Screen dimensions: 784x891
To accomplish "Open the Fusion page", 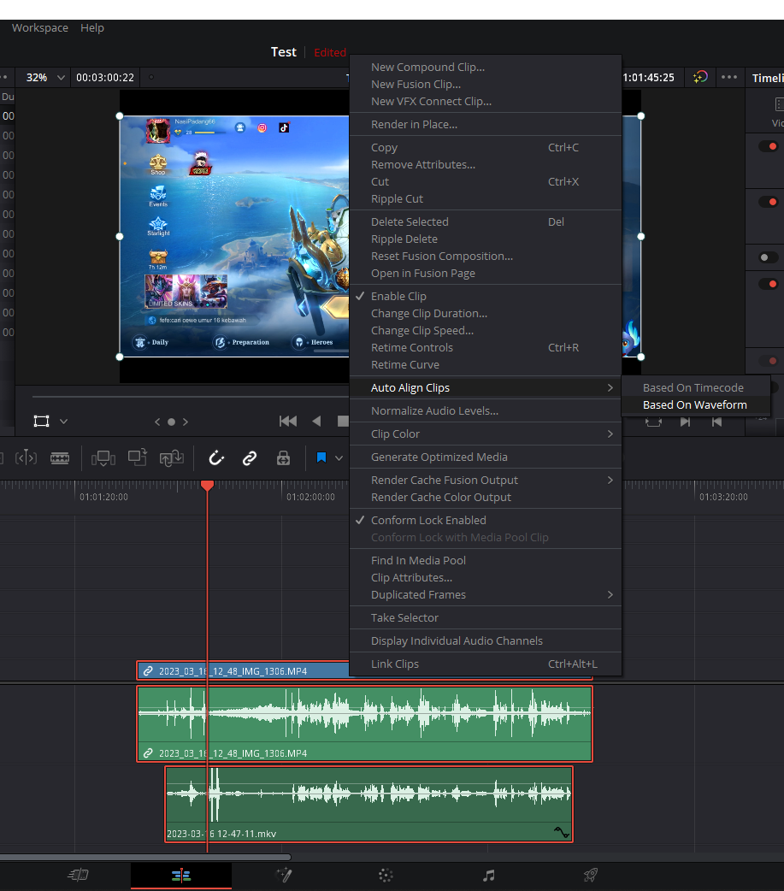I will coord(284,875).
